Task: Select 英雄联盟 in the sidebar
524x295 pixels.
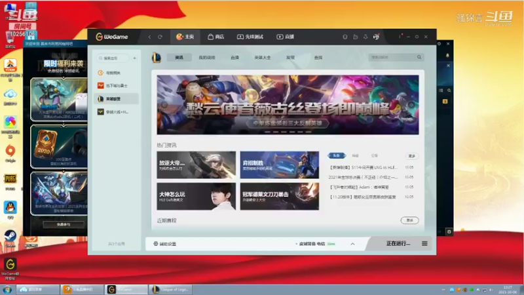Action: tap(117, 99)
